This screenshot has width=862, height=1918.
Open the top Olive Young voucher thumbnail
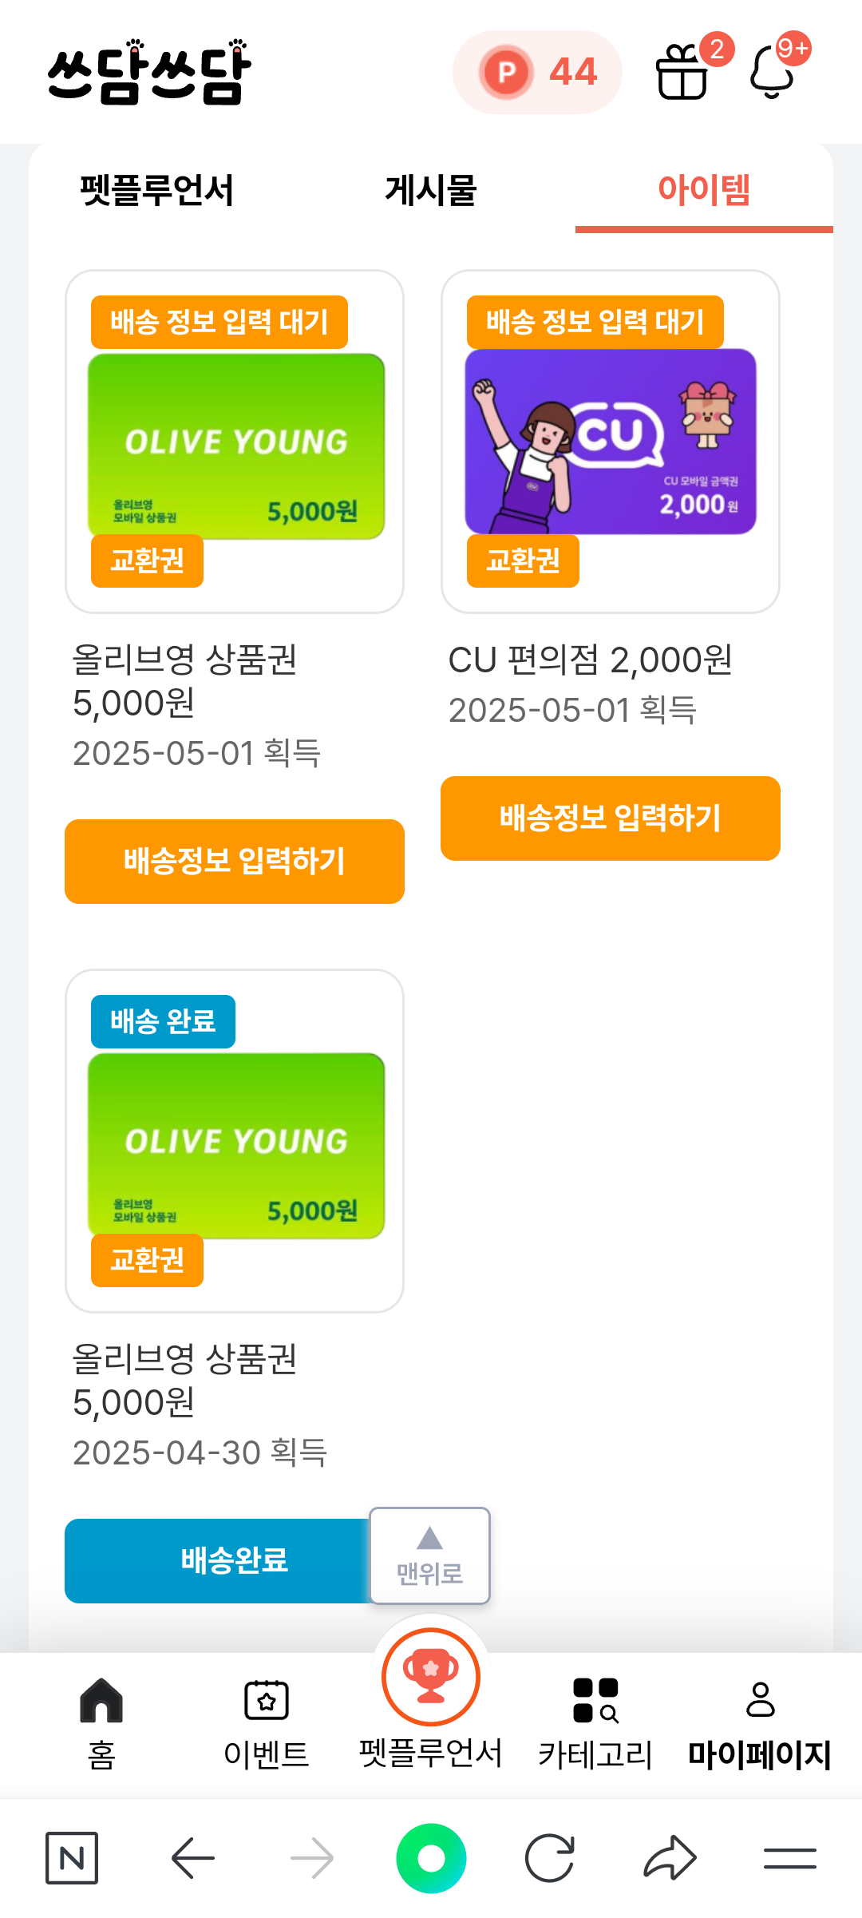(235, 445)
